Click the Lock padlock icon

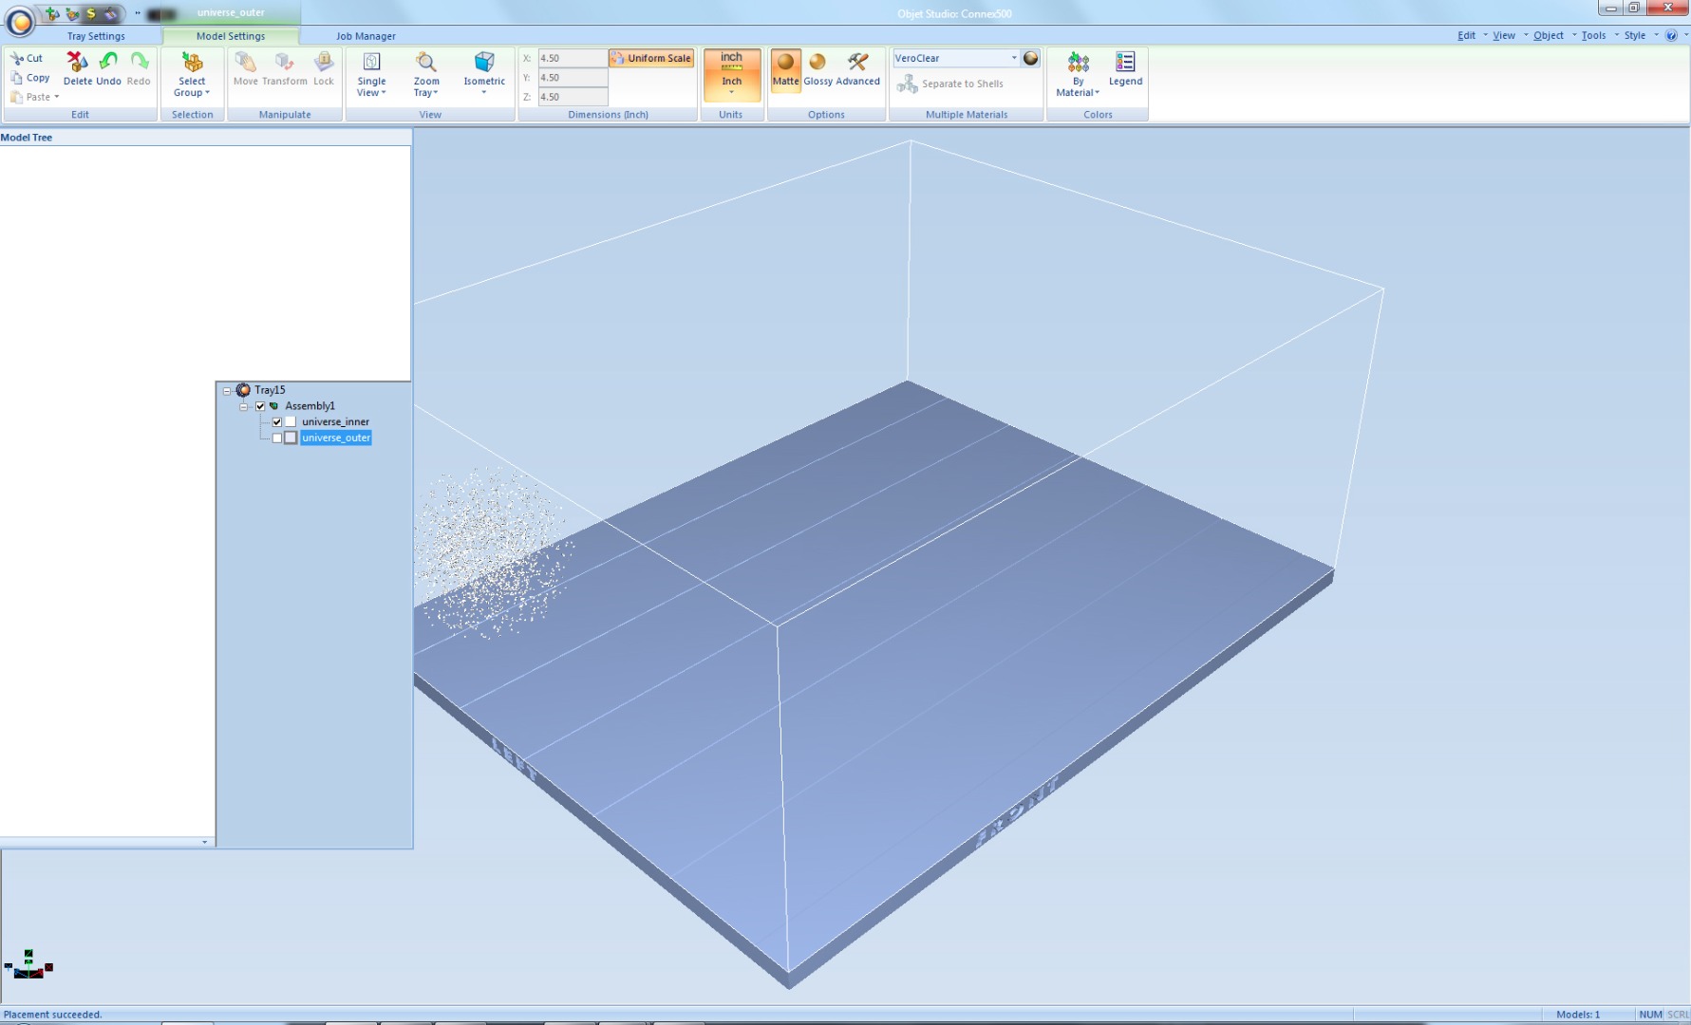[324, 62]
